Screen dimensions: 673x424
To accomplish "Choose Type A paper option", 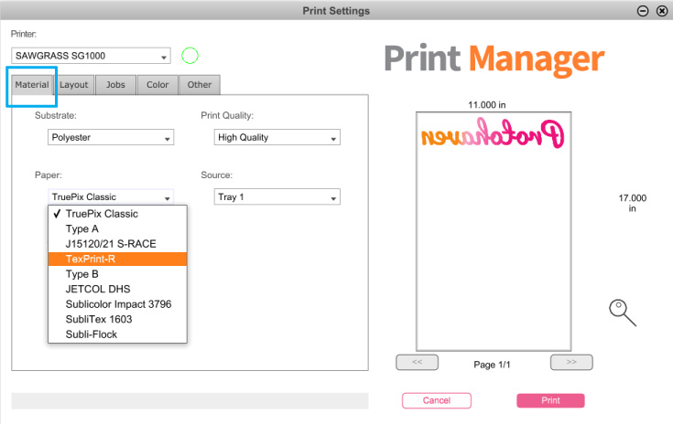I will click(x=117, y=228).
